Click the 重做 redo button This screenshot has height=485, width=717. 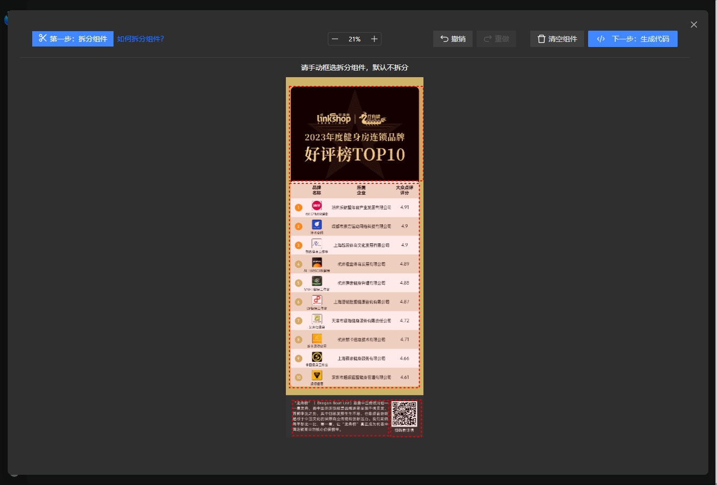[x=496, y=39]
